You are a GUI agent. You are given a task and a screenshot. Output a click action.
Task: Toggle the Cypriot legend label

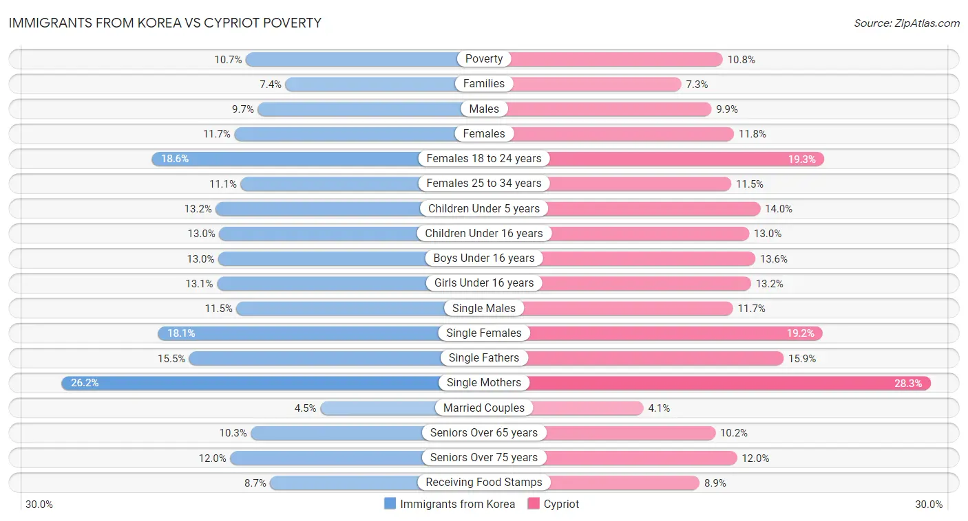coord(561,504)
